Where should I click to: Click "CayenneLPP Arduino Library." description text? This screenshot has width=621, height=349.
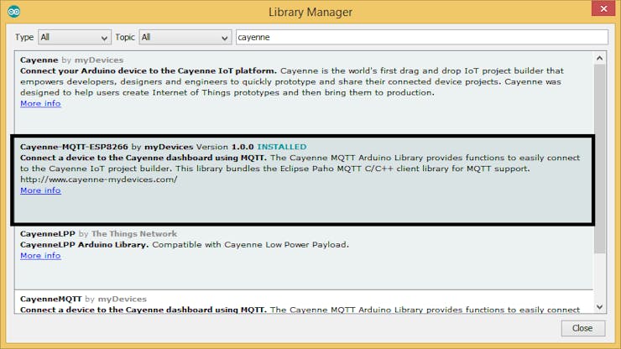click(x=85, y=245)
